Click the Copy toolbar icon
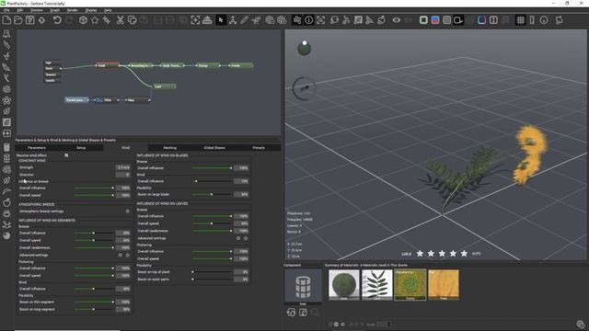 tap(132, 20)
